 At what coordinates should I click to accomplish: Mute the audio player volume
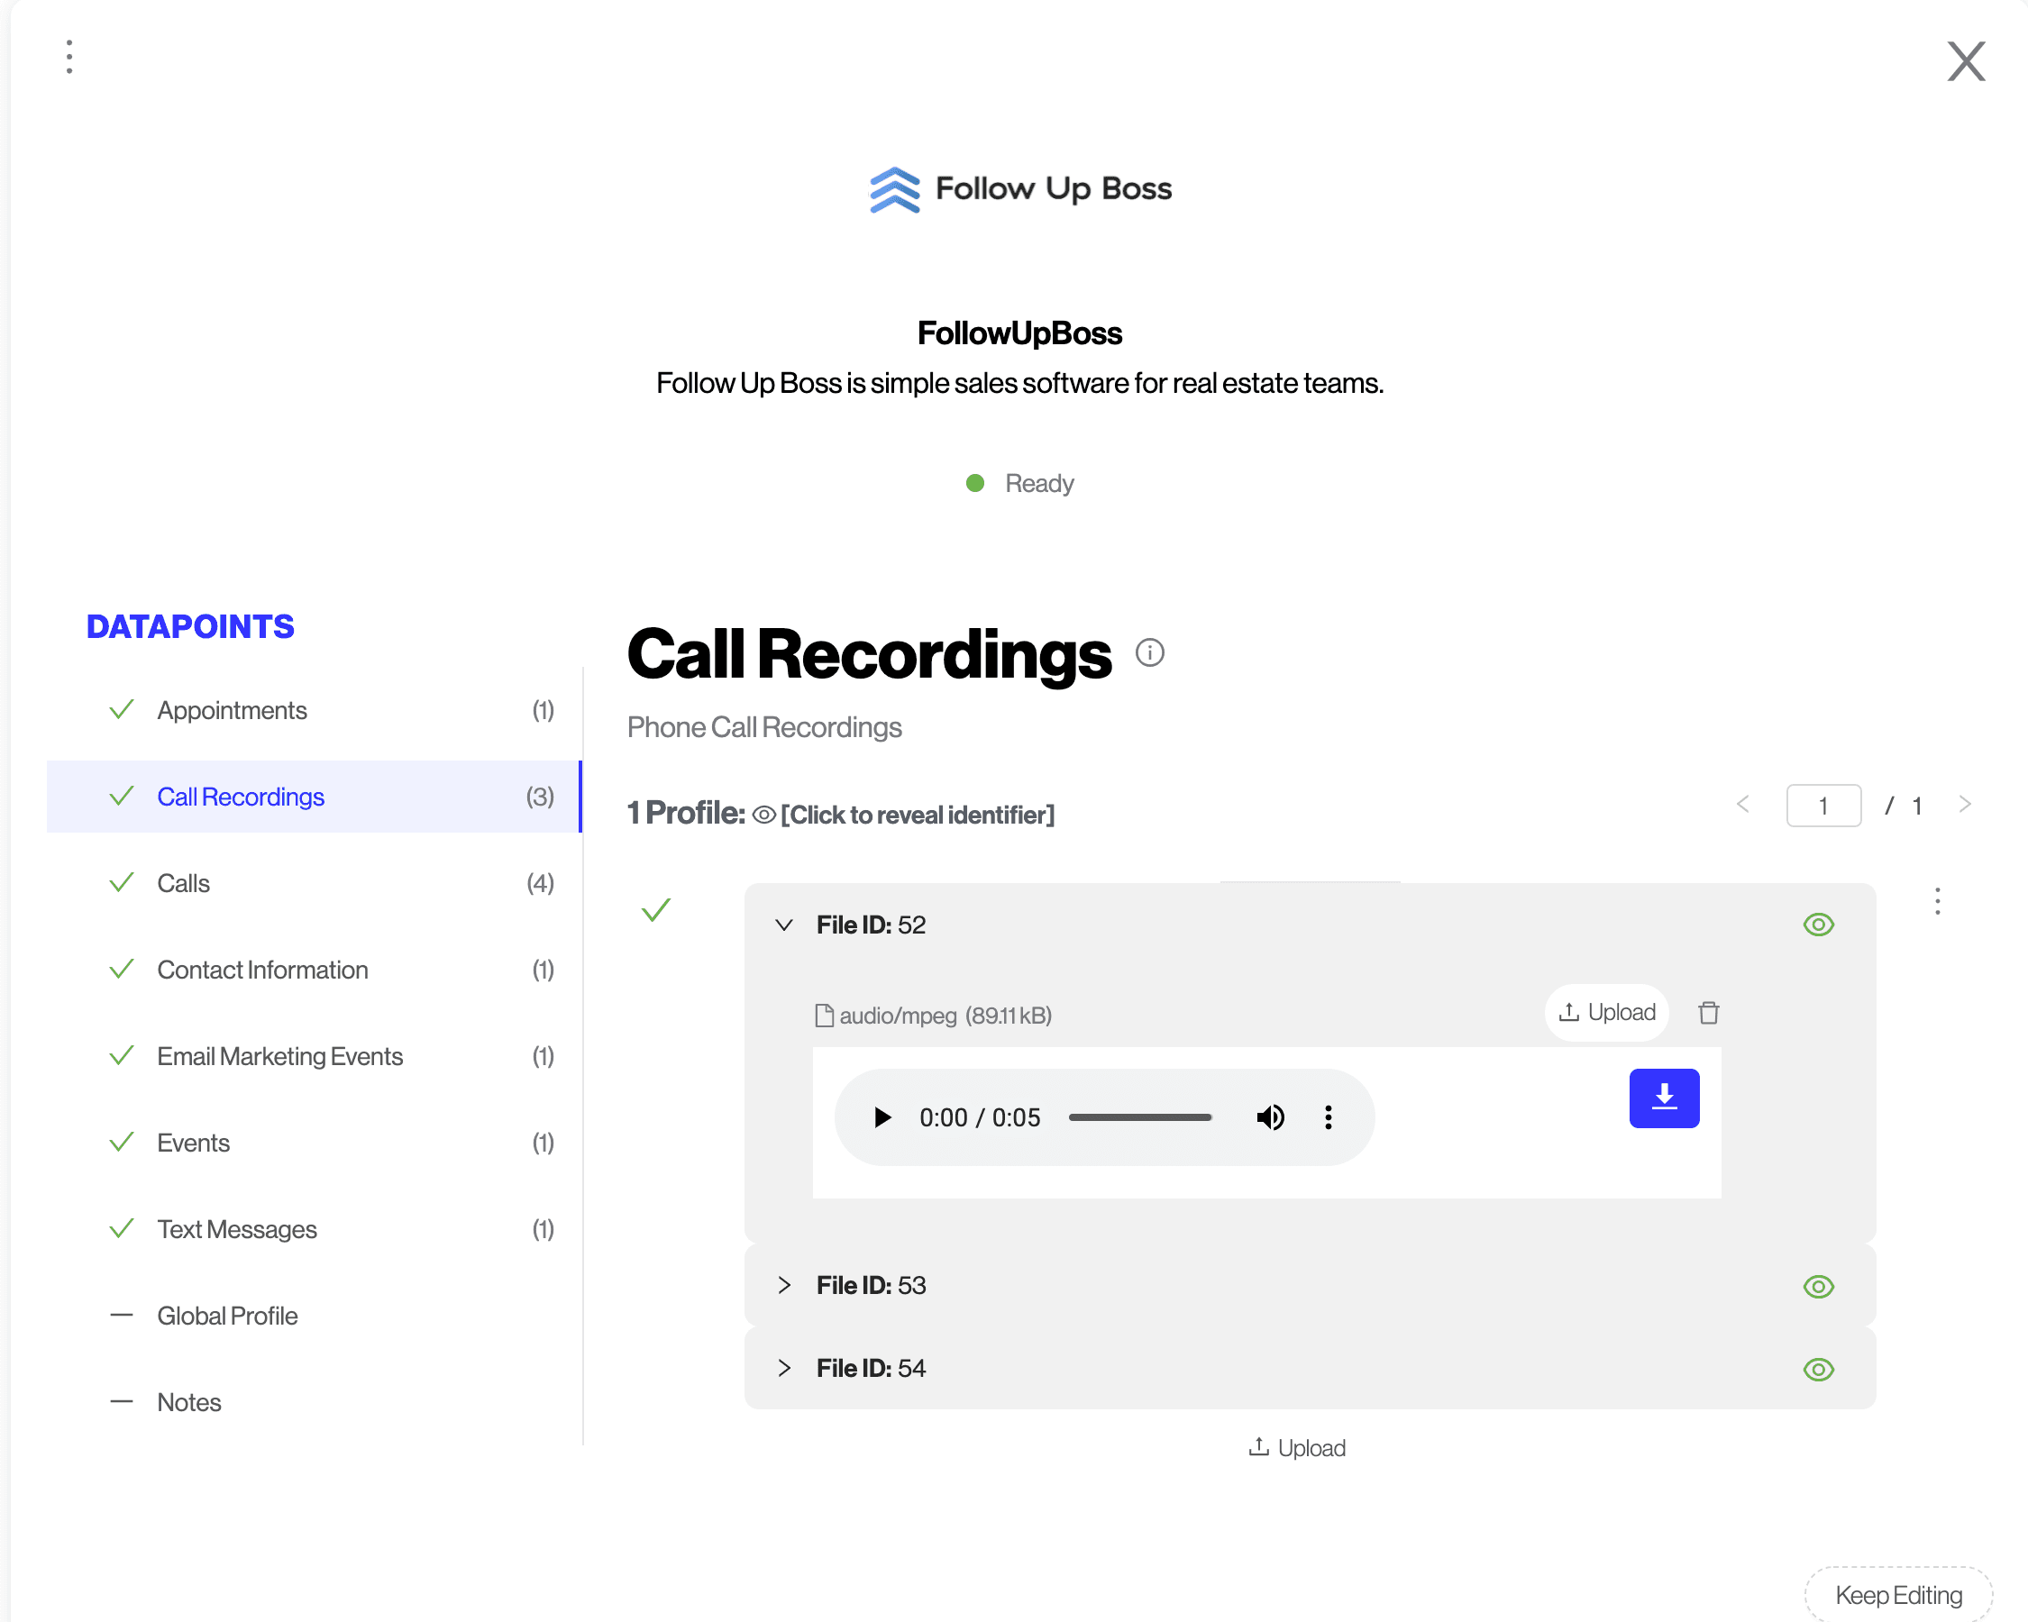click(1270, 1117)
